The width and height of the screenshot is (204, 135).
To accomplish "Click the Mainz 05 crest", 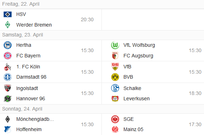I will 115,129.
